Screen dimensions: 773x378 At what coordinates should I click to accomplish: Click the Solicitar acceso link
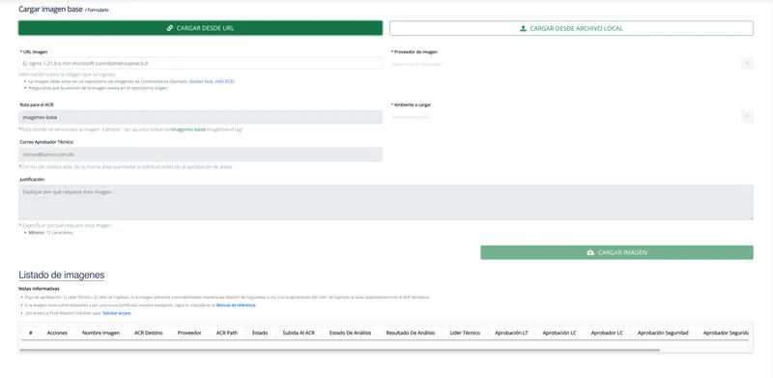click(x=117, y=313)
